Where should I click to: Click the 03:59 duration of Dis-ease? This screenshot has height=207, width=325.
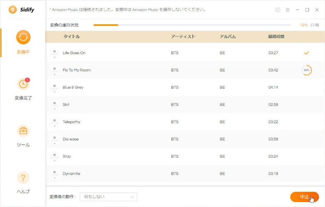(273, 139)
